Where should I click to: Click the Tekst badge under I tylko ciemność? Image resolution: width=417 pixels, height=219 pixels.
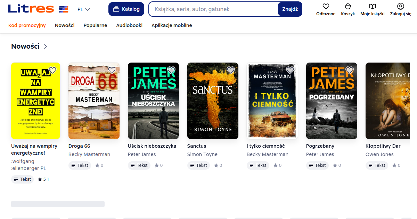(x=258, y=165)
